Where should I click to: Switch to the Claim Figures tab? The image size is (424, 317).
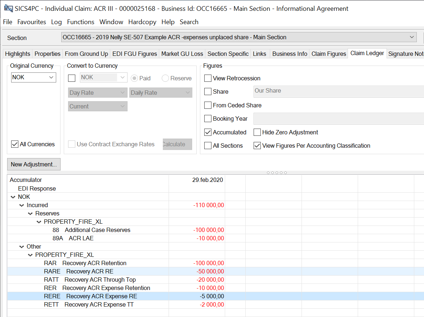329,54
